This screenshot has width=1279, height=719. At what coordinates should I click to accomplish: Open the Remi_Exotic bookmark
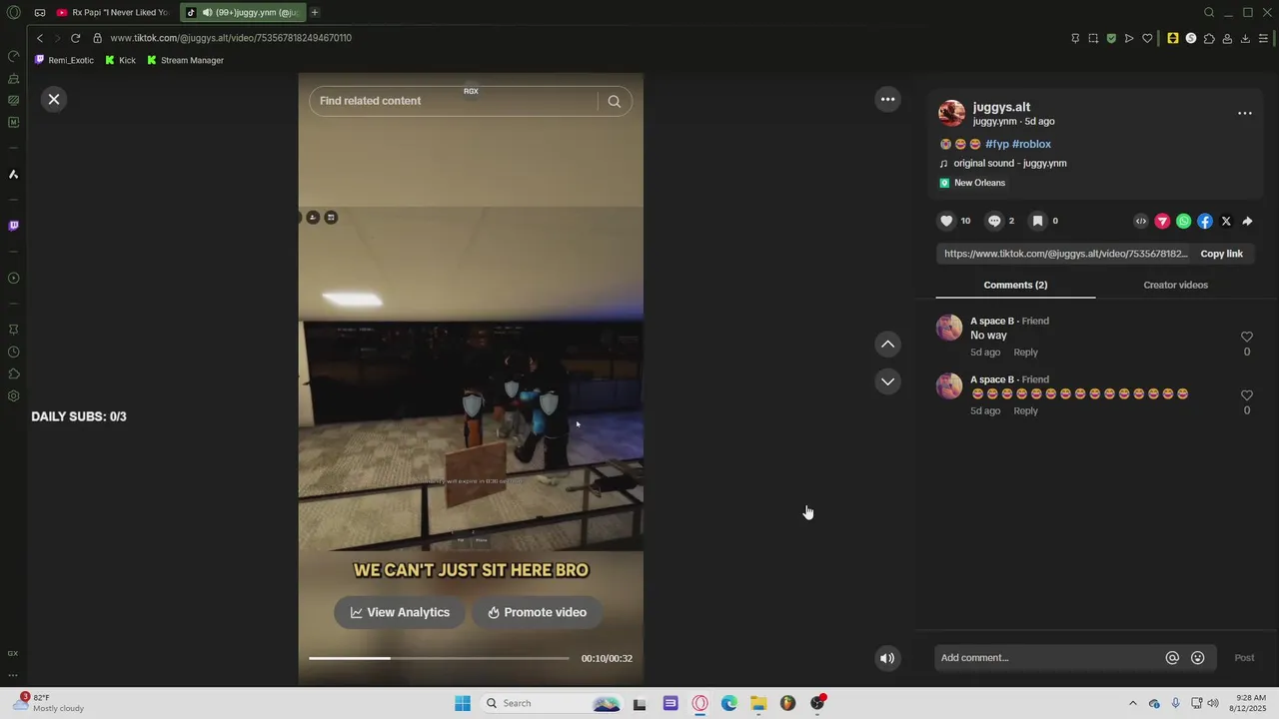pos(64,60)
